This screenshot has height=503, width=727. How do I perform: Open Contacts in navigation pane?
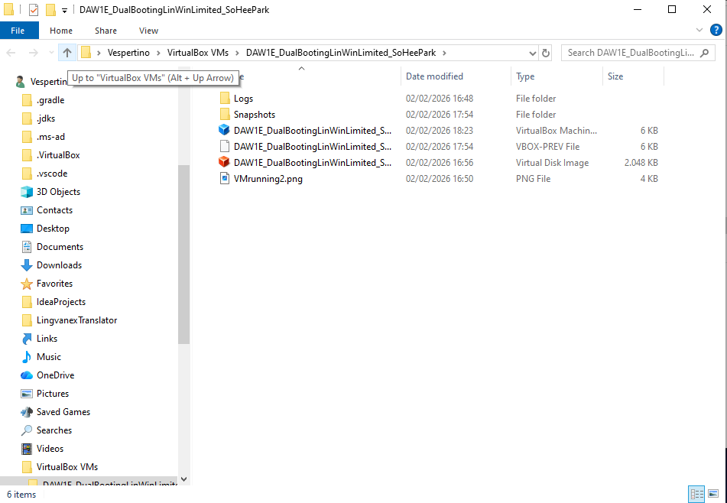pyautogui.click(x=55, y=210)
